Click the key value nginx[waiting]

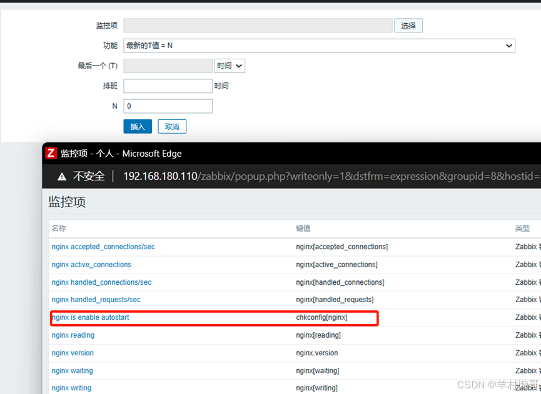click(318, 371)
